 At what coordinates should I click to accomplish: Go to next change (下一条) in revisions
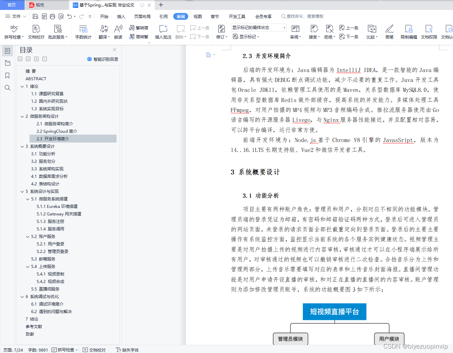pos(349,37)
